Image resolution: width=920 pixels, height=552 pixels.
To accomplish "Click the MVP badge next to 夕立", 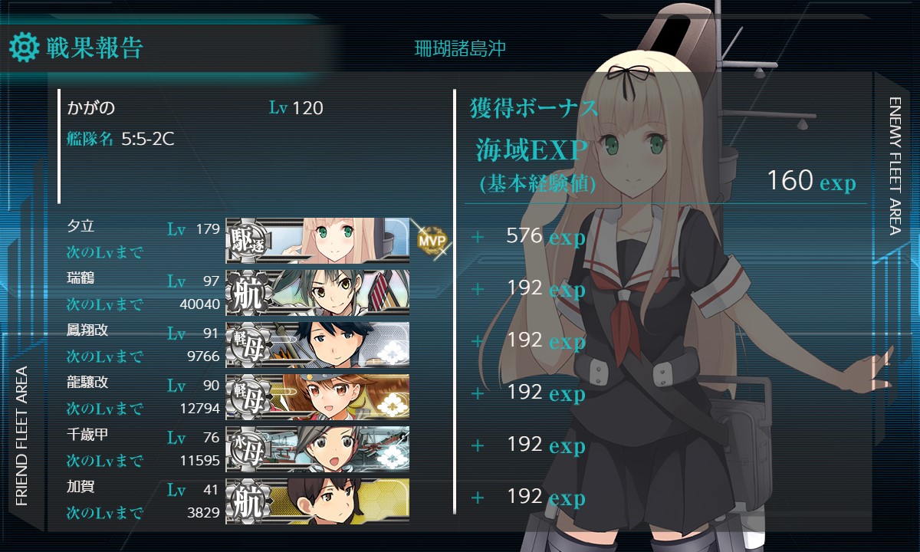I will coord(431,240).
